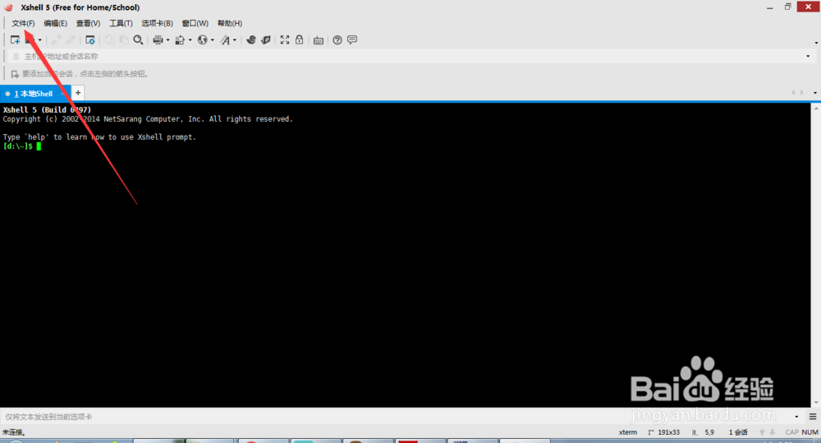
Task: Open dropdown arrow next to Font icon
Action: (235, 39)
